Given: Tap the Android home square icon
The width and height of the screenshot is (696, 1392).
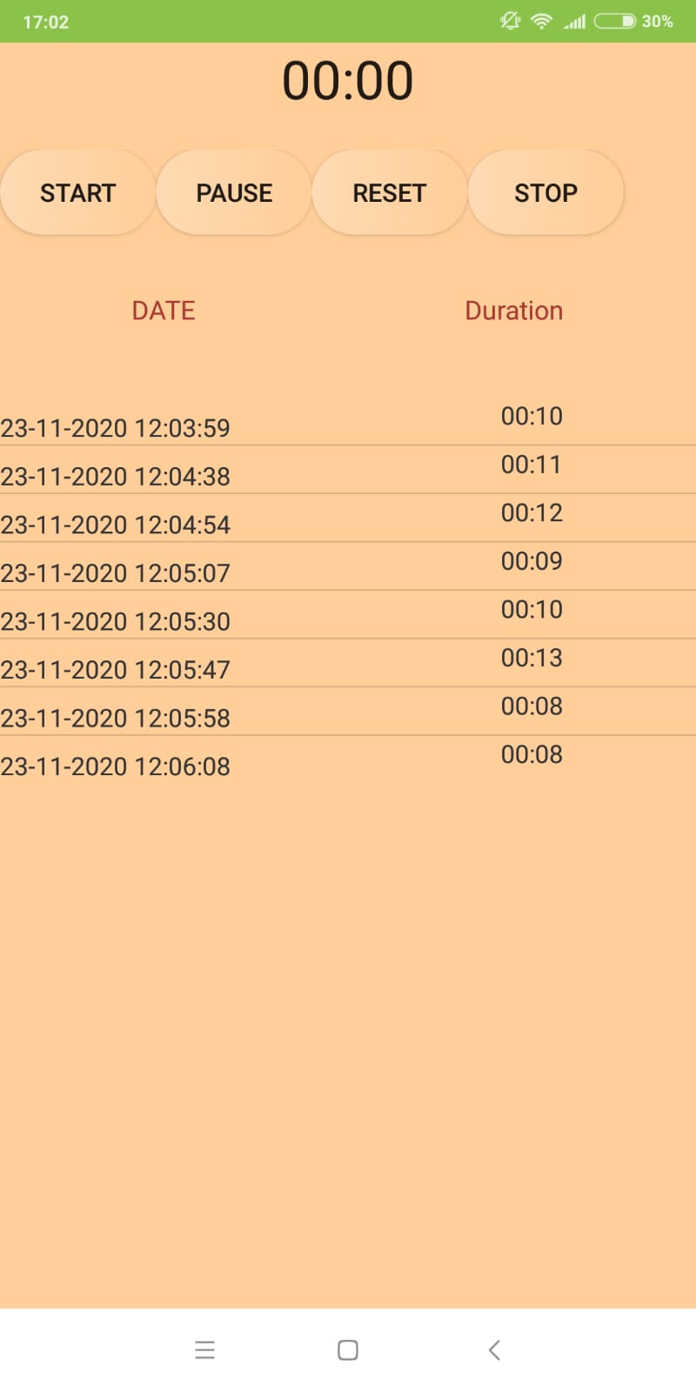Looking at the screenshot, I should (348, 1349).
